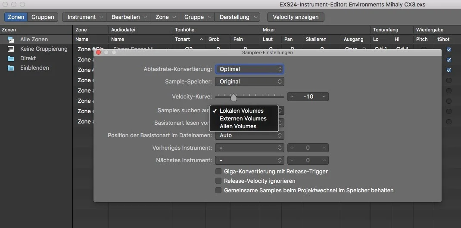Toggle Release-Velocity ignorieren checkbox
The width and height of the screenshot is (461, 228).
(219, 181)
